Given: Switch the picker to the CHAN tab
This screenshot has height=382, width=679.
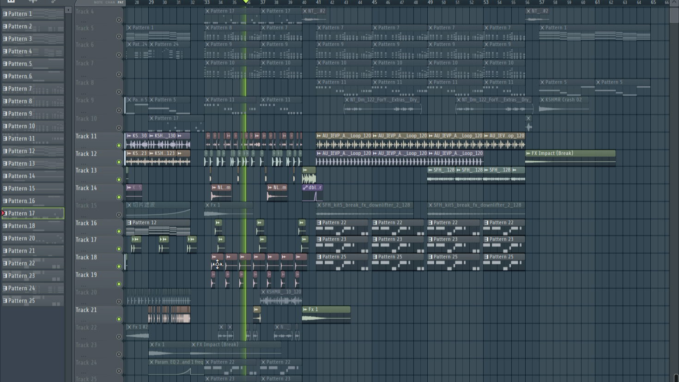Looking at the screenshot, I should point(110,2).
